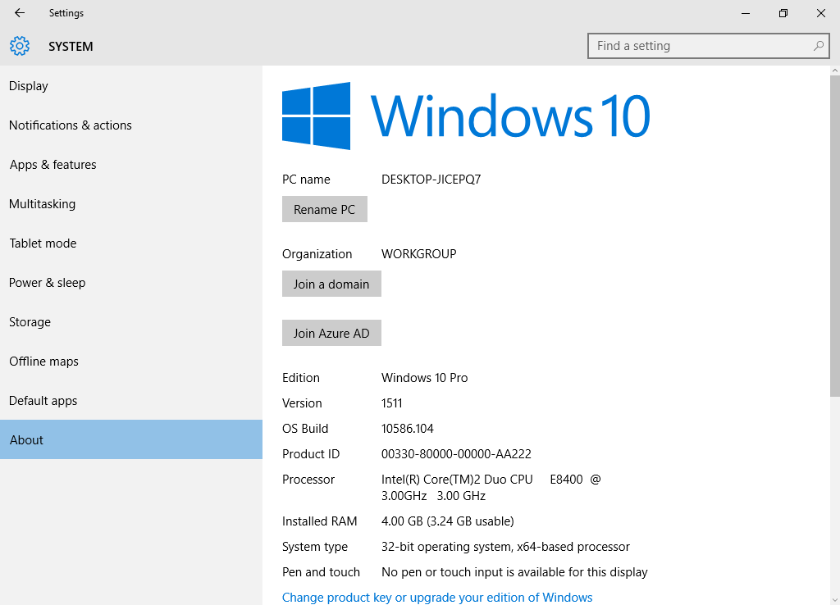This screenshot has height=605, width=840.
Task: Open Change product key or upgrade link
Action: tap(437, 597)
